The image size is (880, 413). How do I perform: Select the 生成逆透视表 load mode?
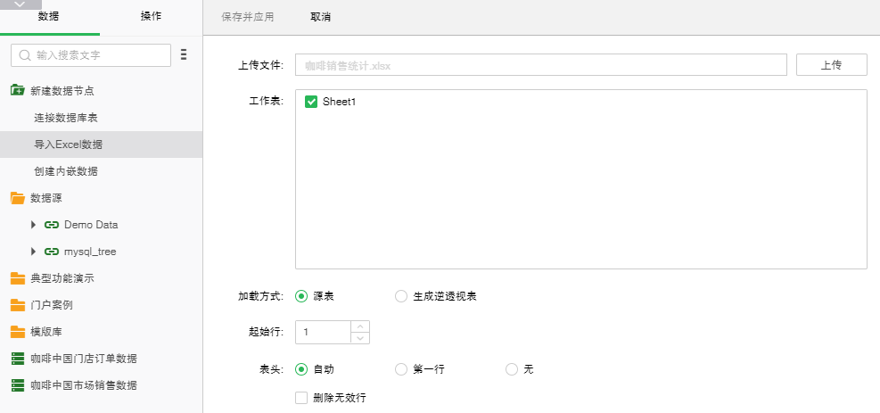(401, 296)
